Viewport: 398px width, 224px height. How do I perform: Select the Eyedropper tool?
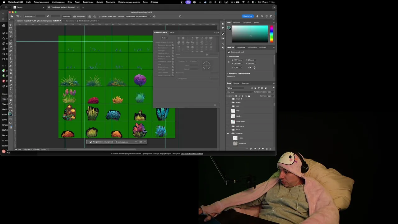tap(11, 47)
